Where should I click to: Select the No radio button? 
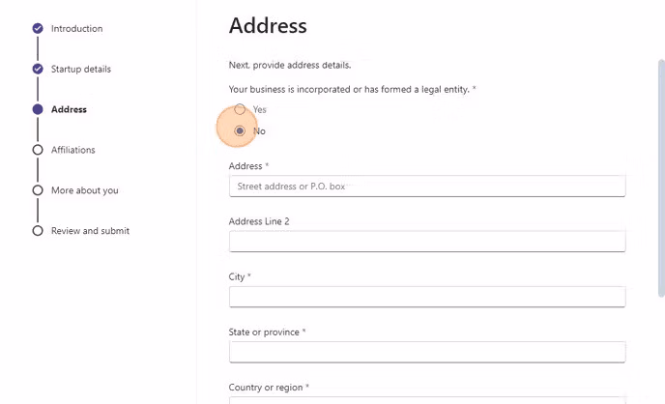click(240, 130)
